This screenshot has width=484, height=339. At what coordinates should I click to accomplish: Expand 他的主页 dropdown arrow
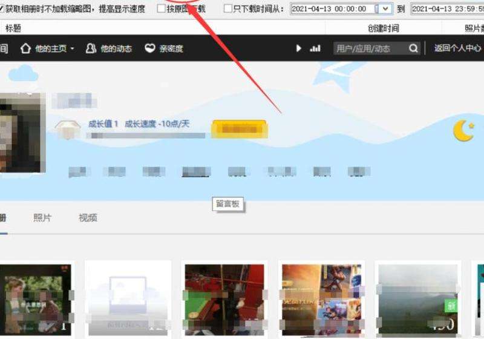click(72, 49)
